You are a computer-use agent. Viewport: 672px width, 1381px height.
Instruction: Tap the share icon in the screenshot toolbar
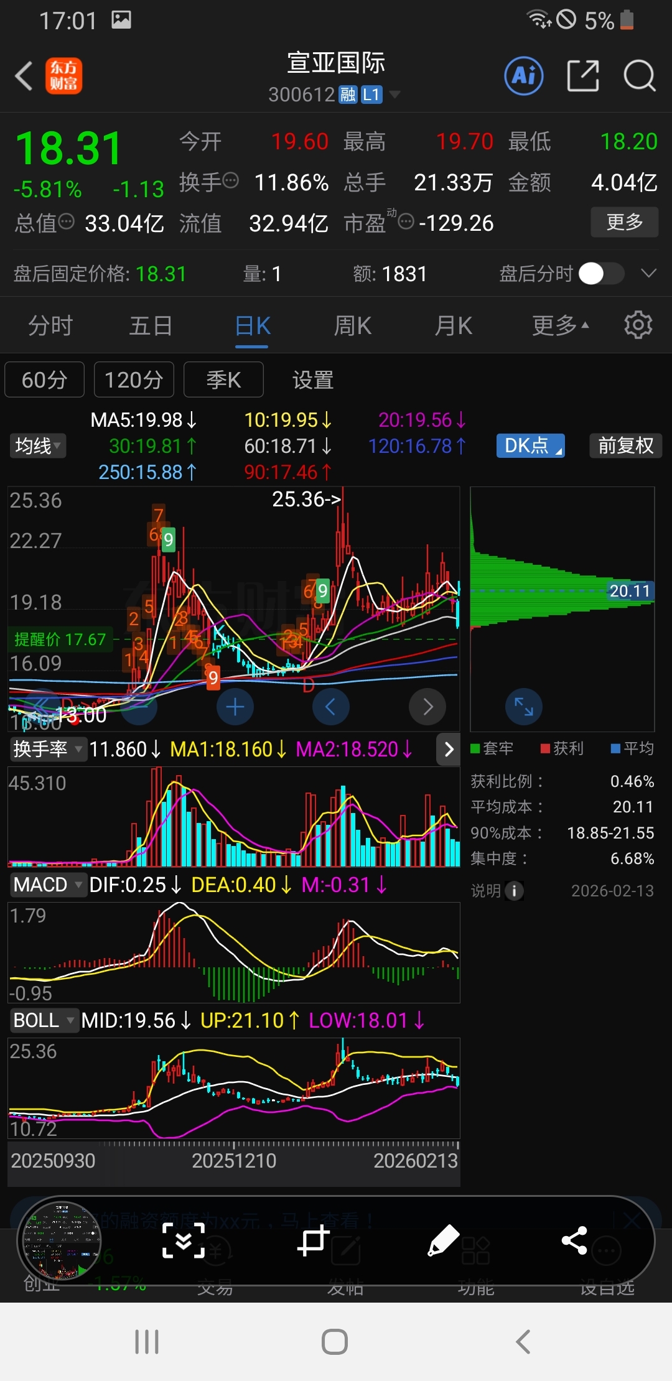click(574, 1240)
